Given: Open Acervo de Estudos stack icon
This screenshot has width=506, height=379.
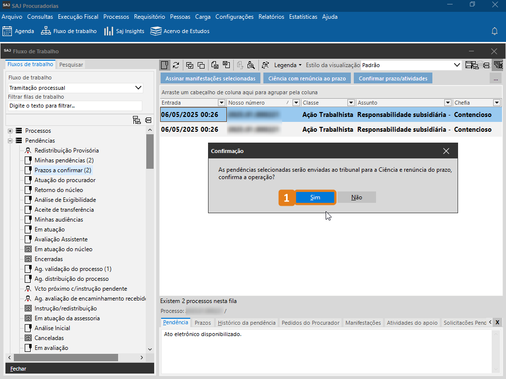Looking at the screenshot, I should 156,31.
